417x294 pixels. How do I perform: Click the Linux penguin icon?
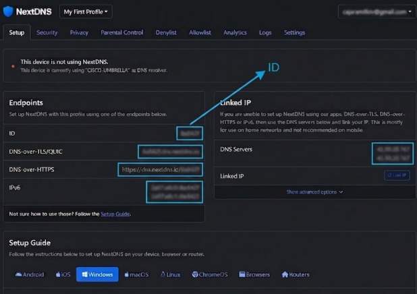click(x=163, y=274)
